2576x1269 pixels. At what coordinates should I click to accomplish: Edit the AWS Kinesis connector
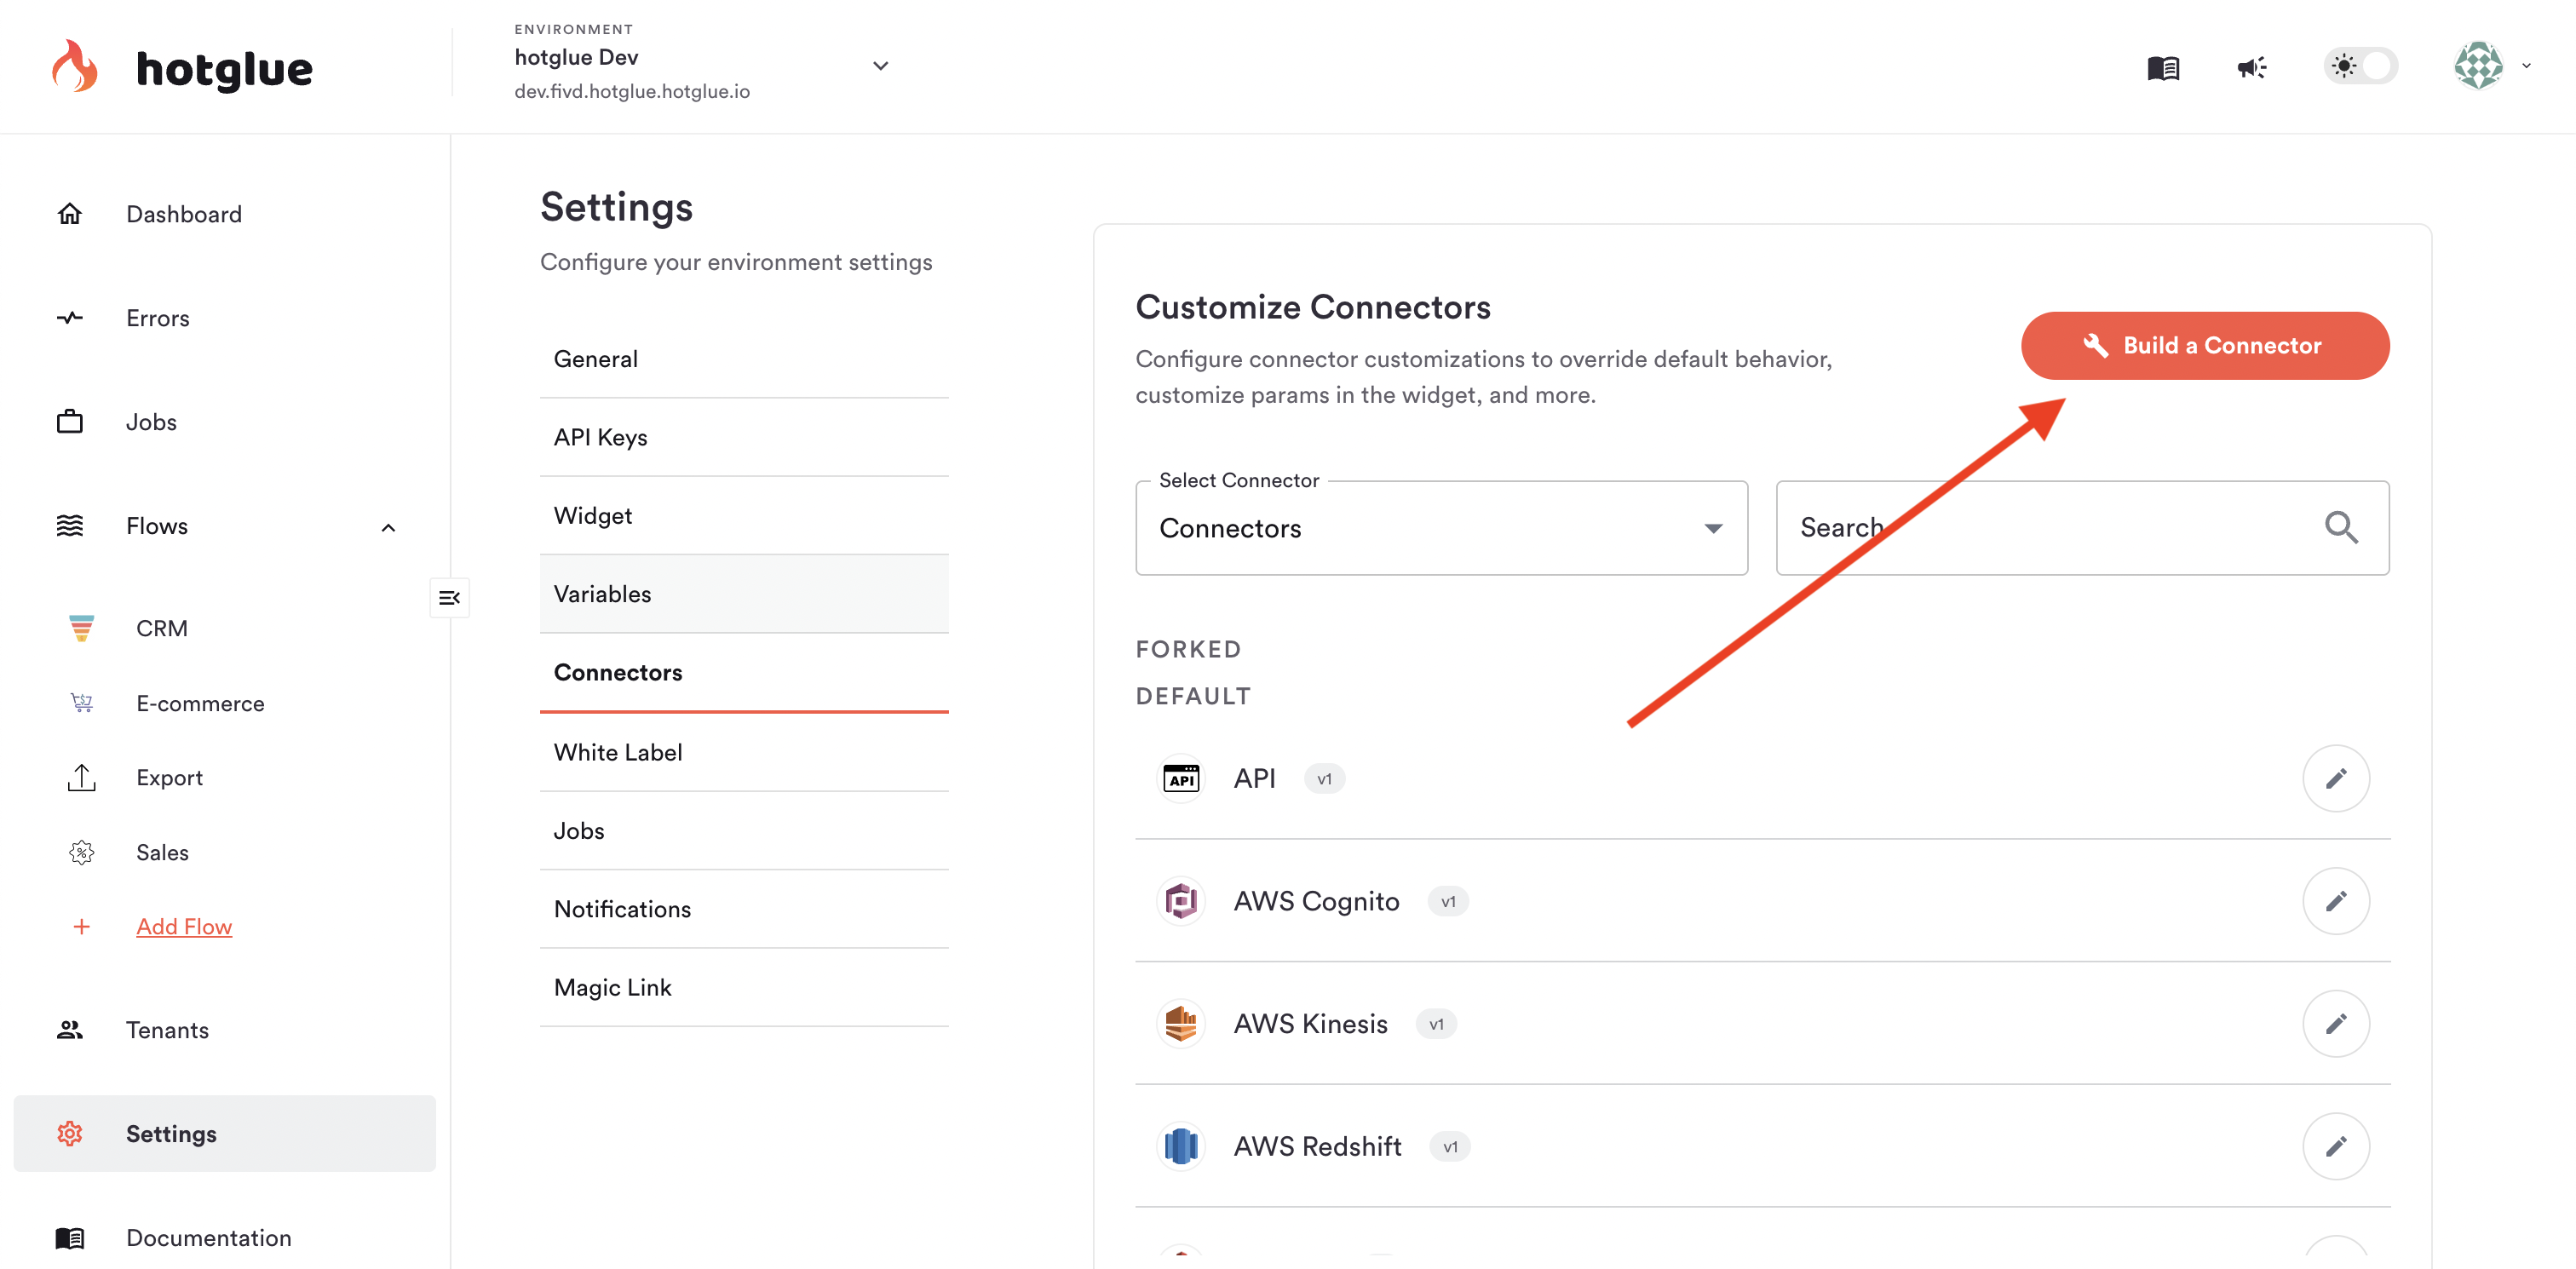(x=2336, y=1023)
